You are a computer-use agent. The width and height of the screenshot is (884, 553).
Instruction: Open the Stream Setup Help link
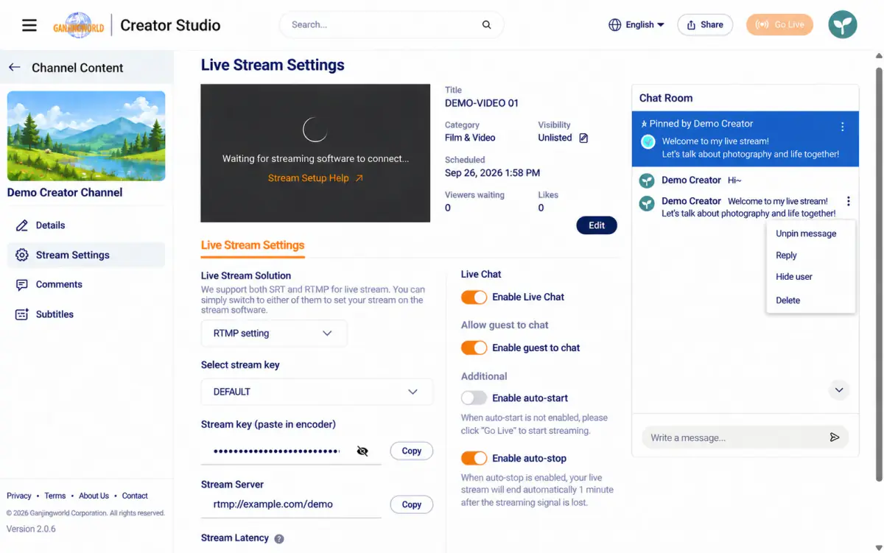(x=315, y=178)
